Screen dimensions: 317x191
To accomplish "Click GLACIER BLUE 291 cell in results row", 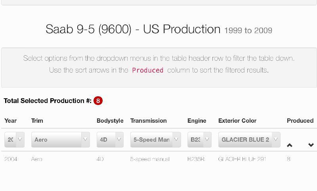I will click(242, 159).
